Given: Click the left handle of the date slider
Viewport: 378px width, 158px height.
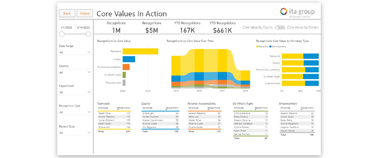Looking at the screenshot, I should click(x=62, y=34).
